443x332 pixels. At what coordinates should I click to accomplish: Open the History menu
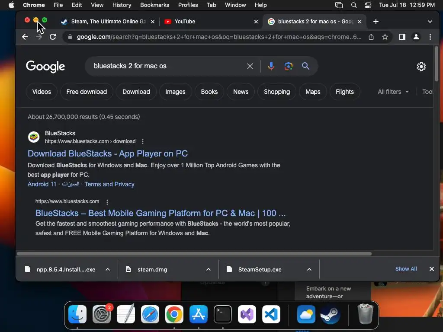pos(122,5)
